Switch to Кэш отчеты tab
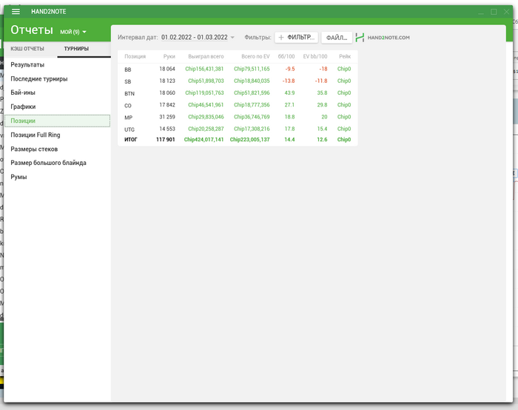The height and width of the screenshot is (410, 518). coord(27,49)
